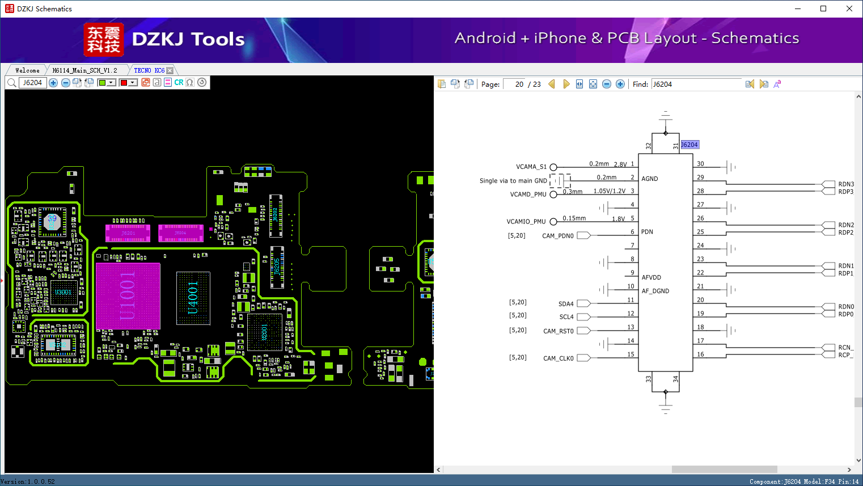Rotate schematic page counter-clockwise
Viewport: 863px width, 486px height.
pos(469,84)
